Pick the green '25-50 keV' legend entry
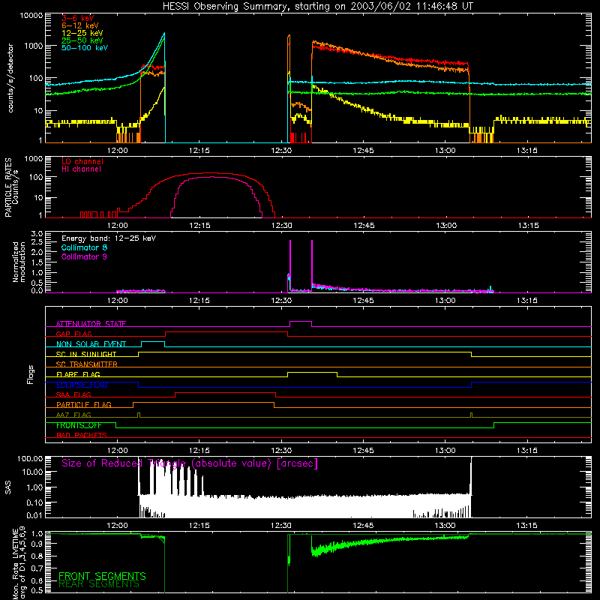Image resolution: width=600 pixels, height=600 pixels. 82,40
